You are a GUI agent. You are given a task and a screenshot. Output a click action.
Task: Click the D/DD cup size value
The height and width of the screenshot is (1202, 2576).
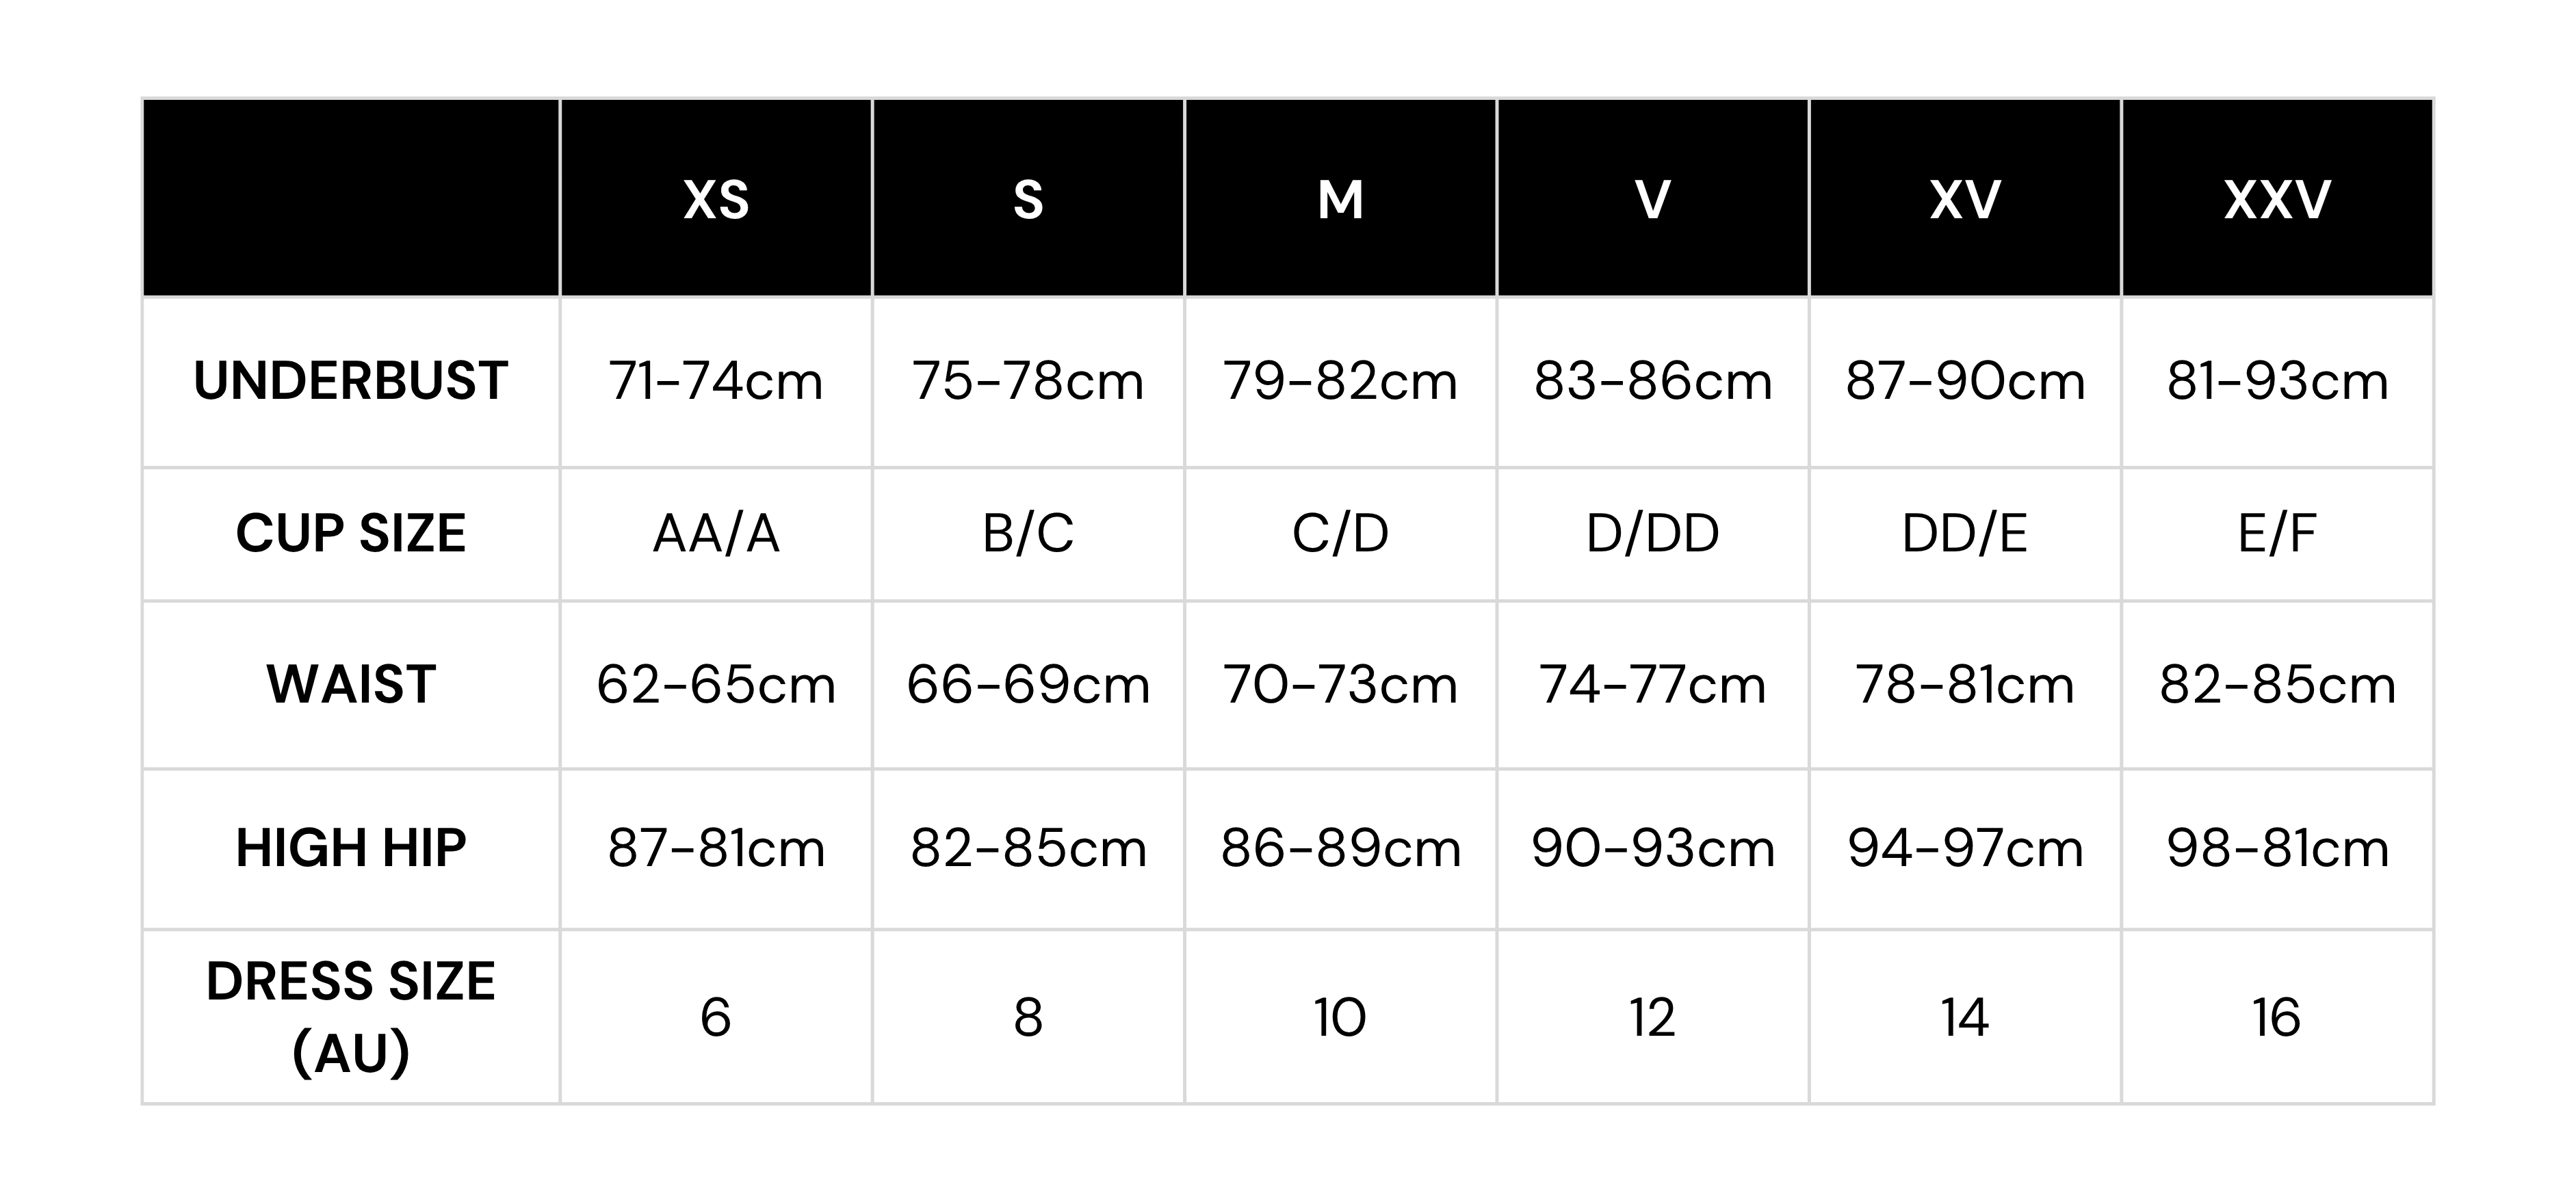pos(1652,533)
